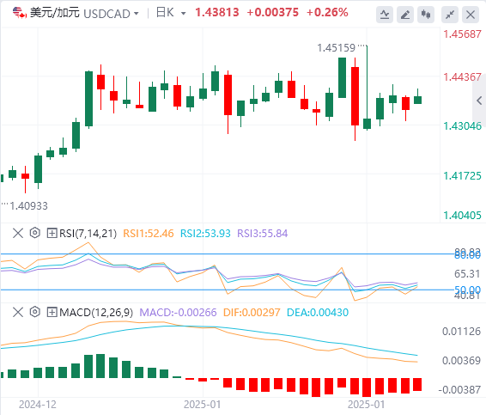Screen dimensions: 486x415
Task: Click the MACD axis value 0.00369
Action: (x=461, y=361)
